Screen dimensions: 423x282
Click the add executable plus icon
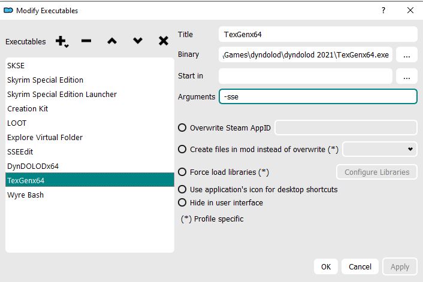point(61,41)
